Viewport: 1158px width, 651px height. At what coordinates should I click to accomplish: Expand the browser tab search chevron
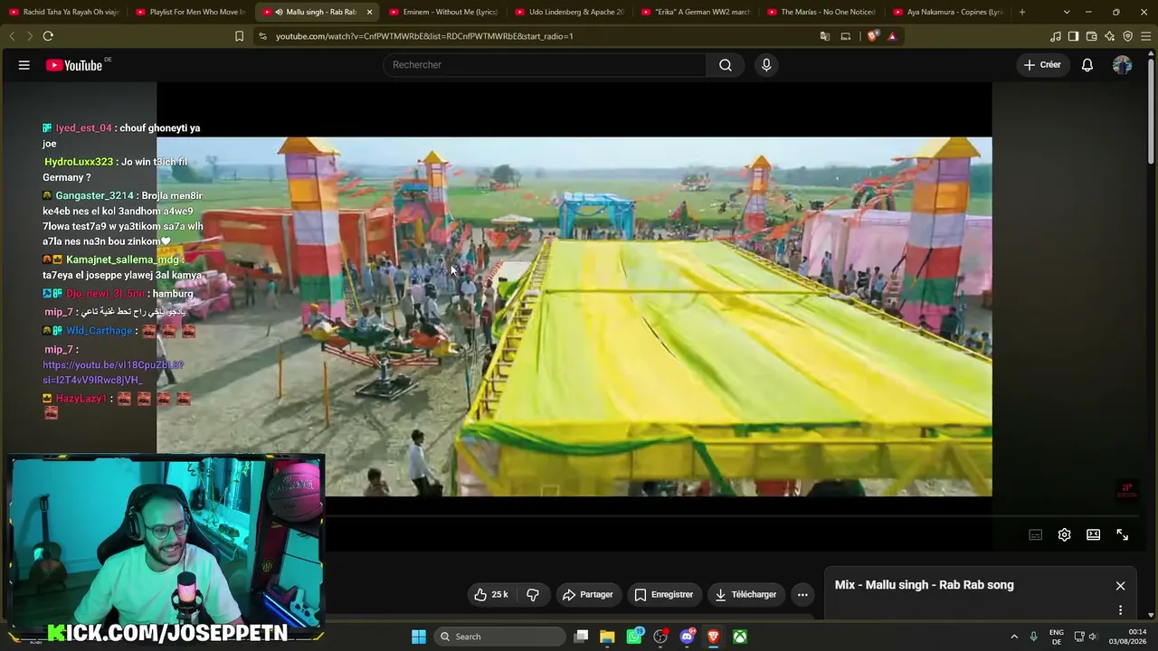click(1067, 12)
